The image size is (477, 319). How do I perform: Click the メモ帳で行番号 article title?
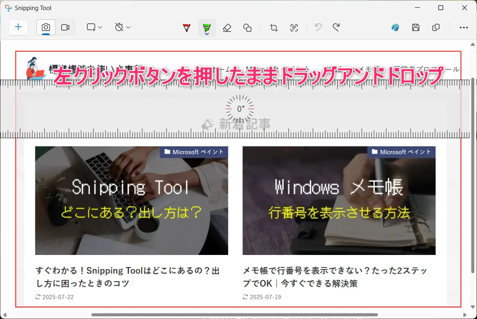pos(335,277)
